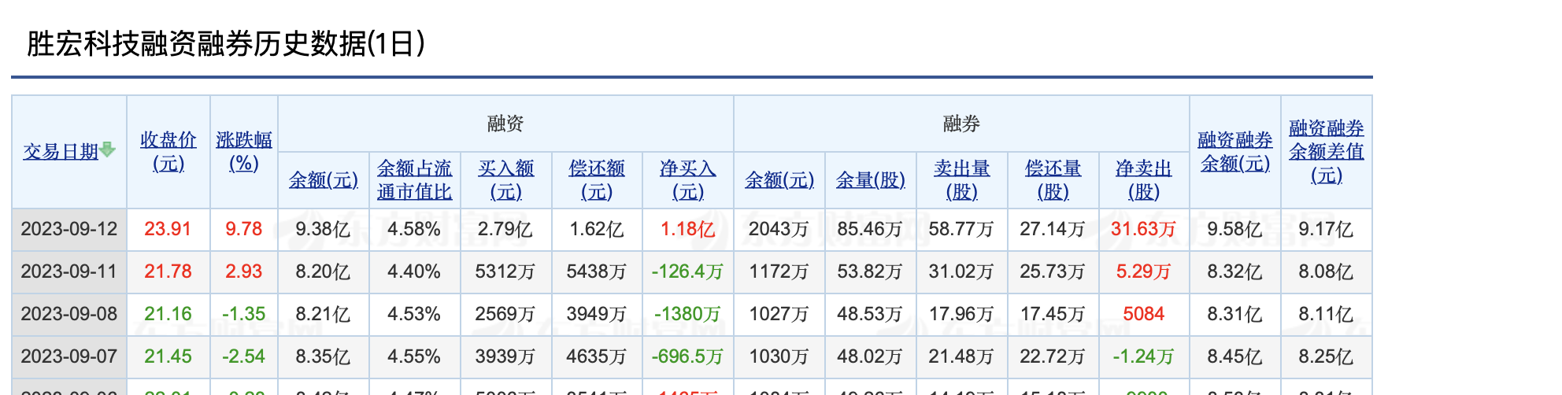The image size is (1562, 395).
Task: Click repayment amount 4635万
Action: click(x=597, y=356)
